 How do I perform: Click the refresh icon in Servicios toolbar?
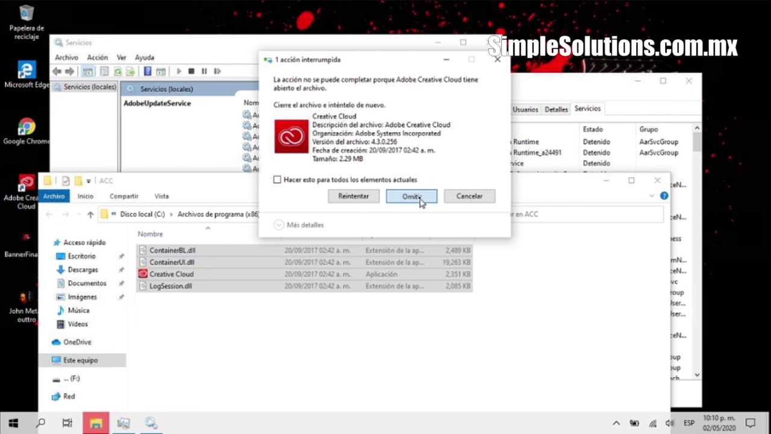tap(118, 71)
